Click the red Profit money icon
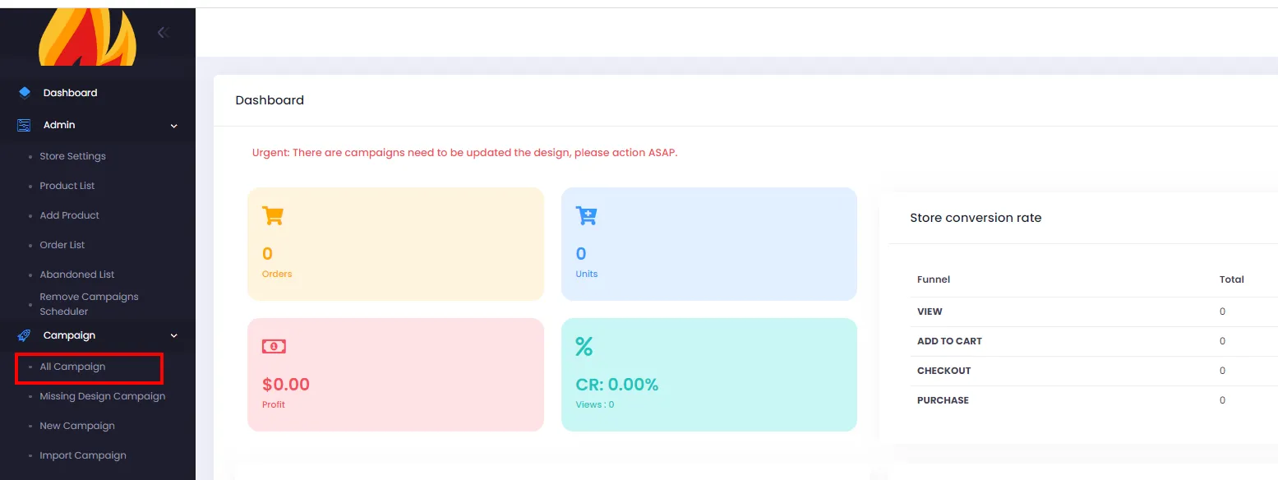 tap(274, 347)
